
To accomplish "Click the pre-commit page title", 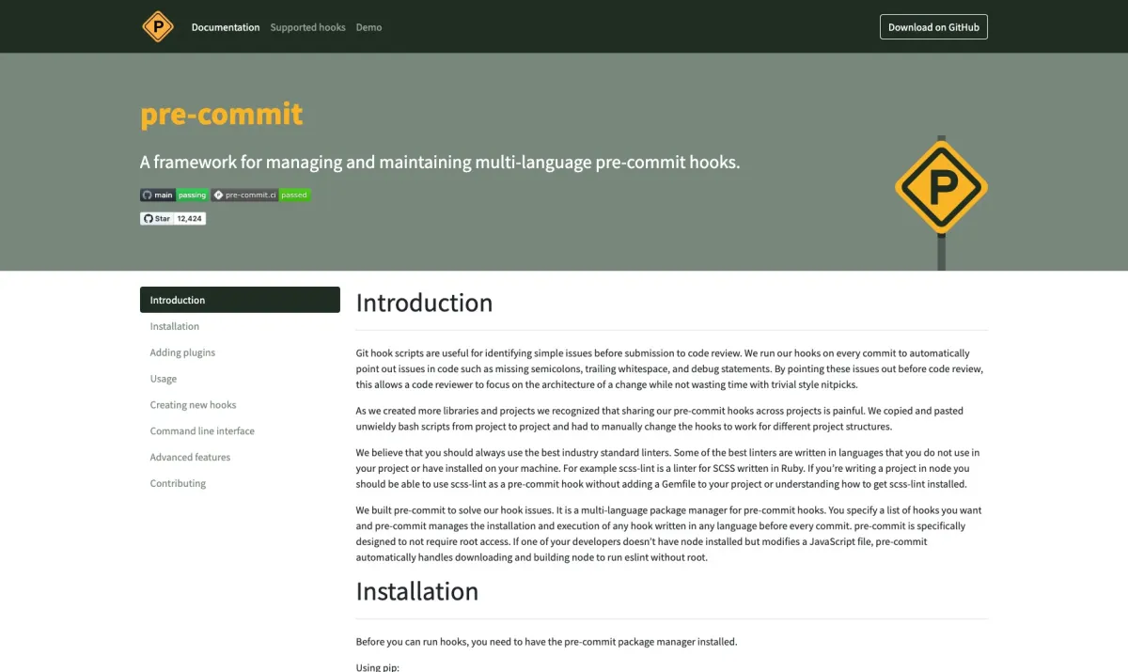I will (x=222, y=114).
